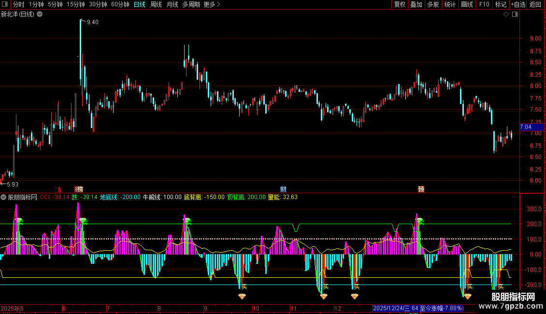The width and height of the screenshot is (546, 314).
Task: Click the 股朋指标网 indicator name
Action: (23, 197)
